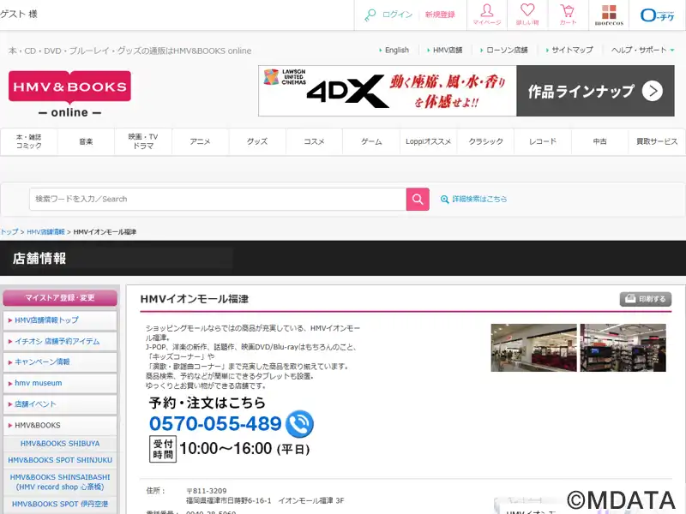The image size is (686, 514).
Task: Click inside the search keyword field
Action: click(217, 199)
